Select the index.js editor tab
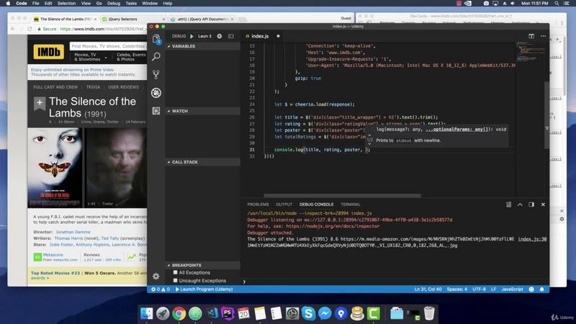This screenshot has height=324, width=576. [262, 36]
